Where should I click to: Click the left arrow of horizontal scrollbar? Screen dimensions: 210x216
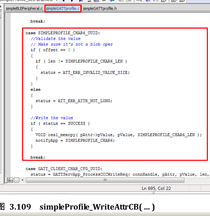[x=22, y=180]
